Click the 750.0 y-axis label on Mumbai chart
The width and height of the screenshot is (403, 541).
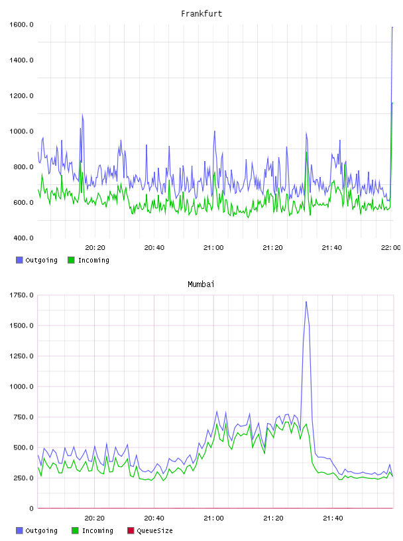pyautogui.click(x=23, y=417)
